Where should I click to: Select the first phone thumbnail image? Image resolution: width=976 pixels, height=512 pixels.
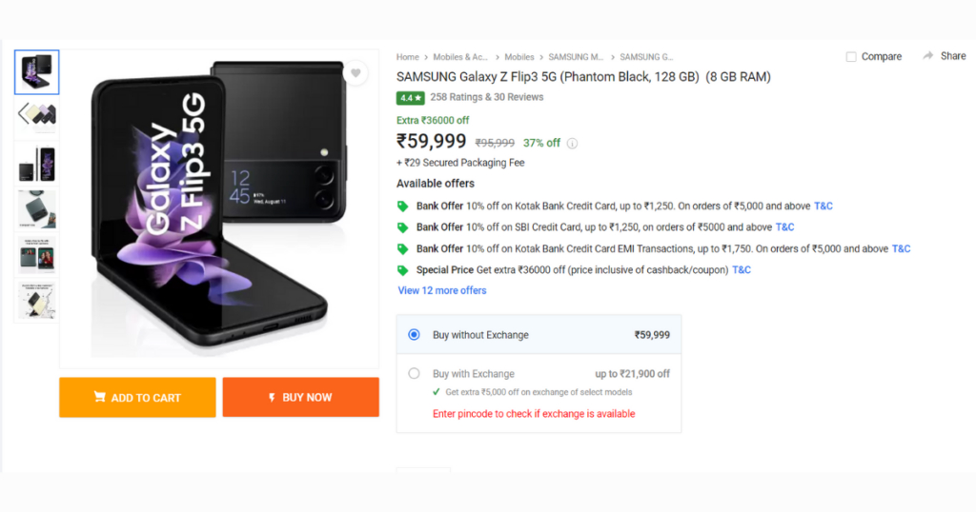point(37,72)
